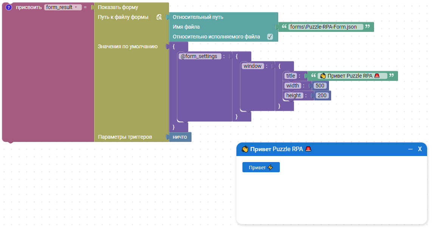The image size is (432, 228).
Task: Toggle the Относительно исполняемого файла checkbox
Action: 270,37
